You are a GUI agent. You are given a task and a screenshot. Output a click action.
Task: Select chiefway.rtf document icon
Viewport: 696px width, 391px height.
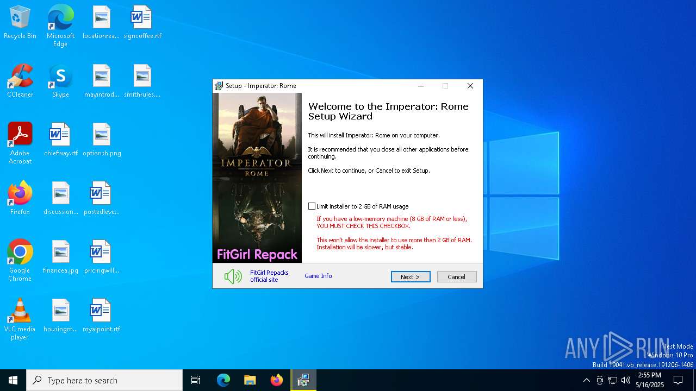(60, 140)
